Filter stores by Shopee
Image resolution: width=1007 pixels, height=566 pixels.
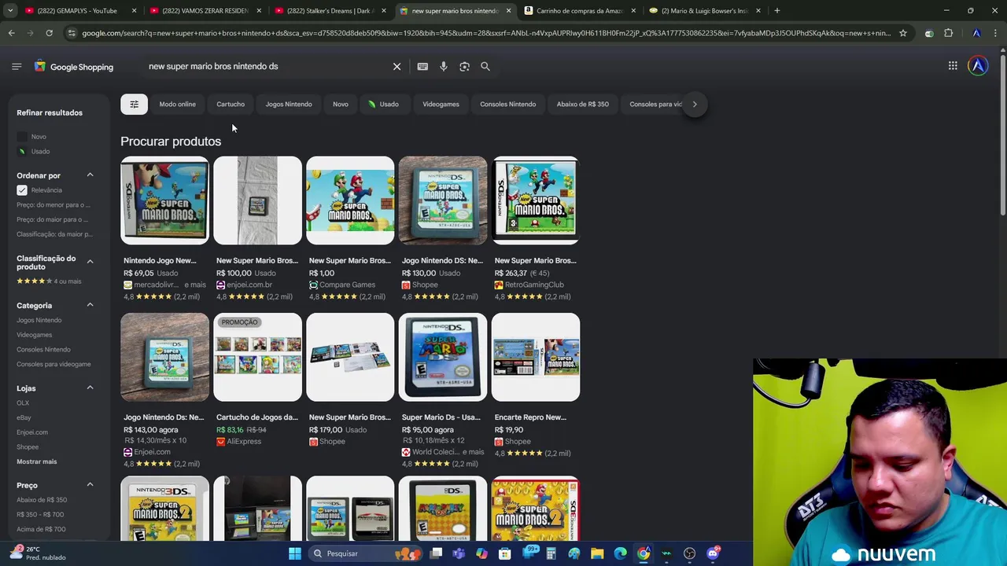click(28, 447)
